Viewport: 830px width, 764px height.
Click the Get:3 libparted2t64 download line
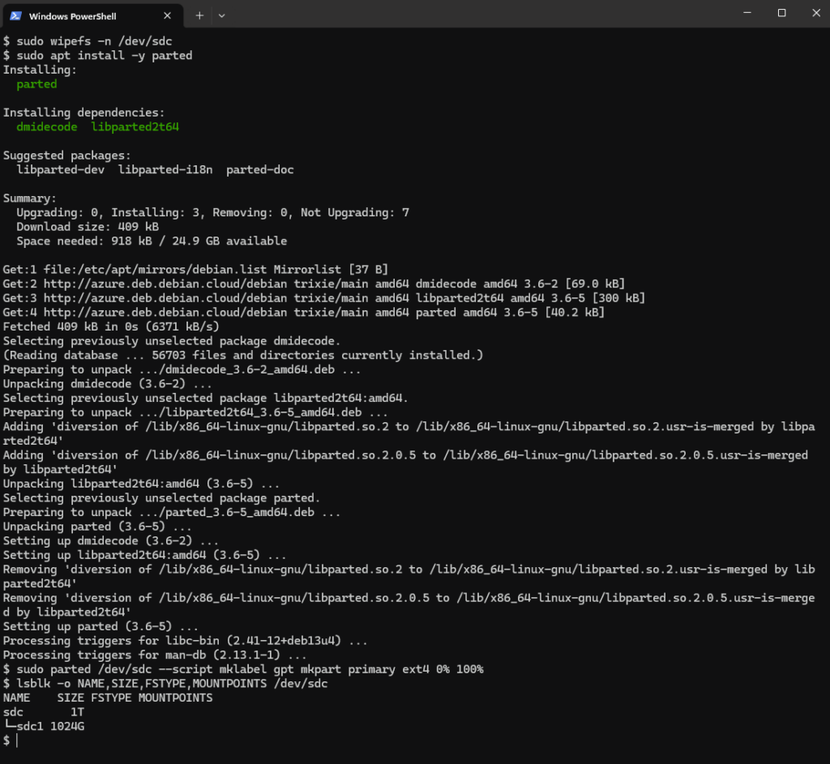(324, 298)
